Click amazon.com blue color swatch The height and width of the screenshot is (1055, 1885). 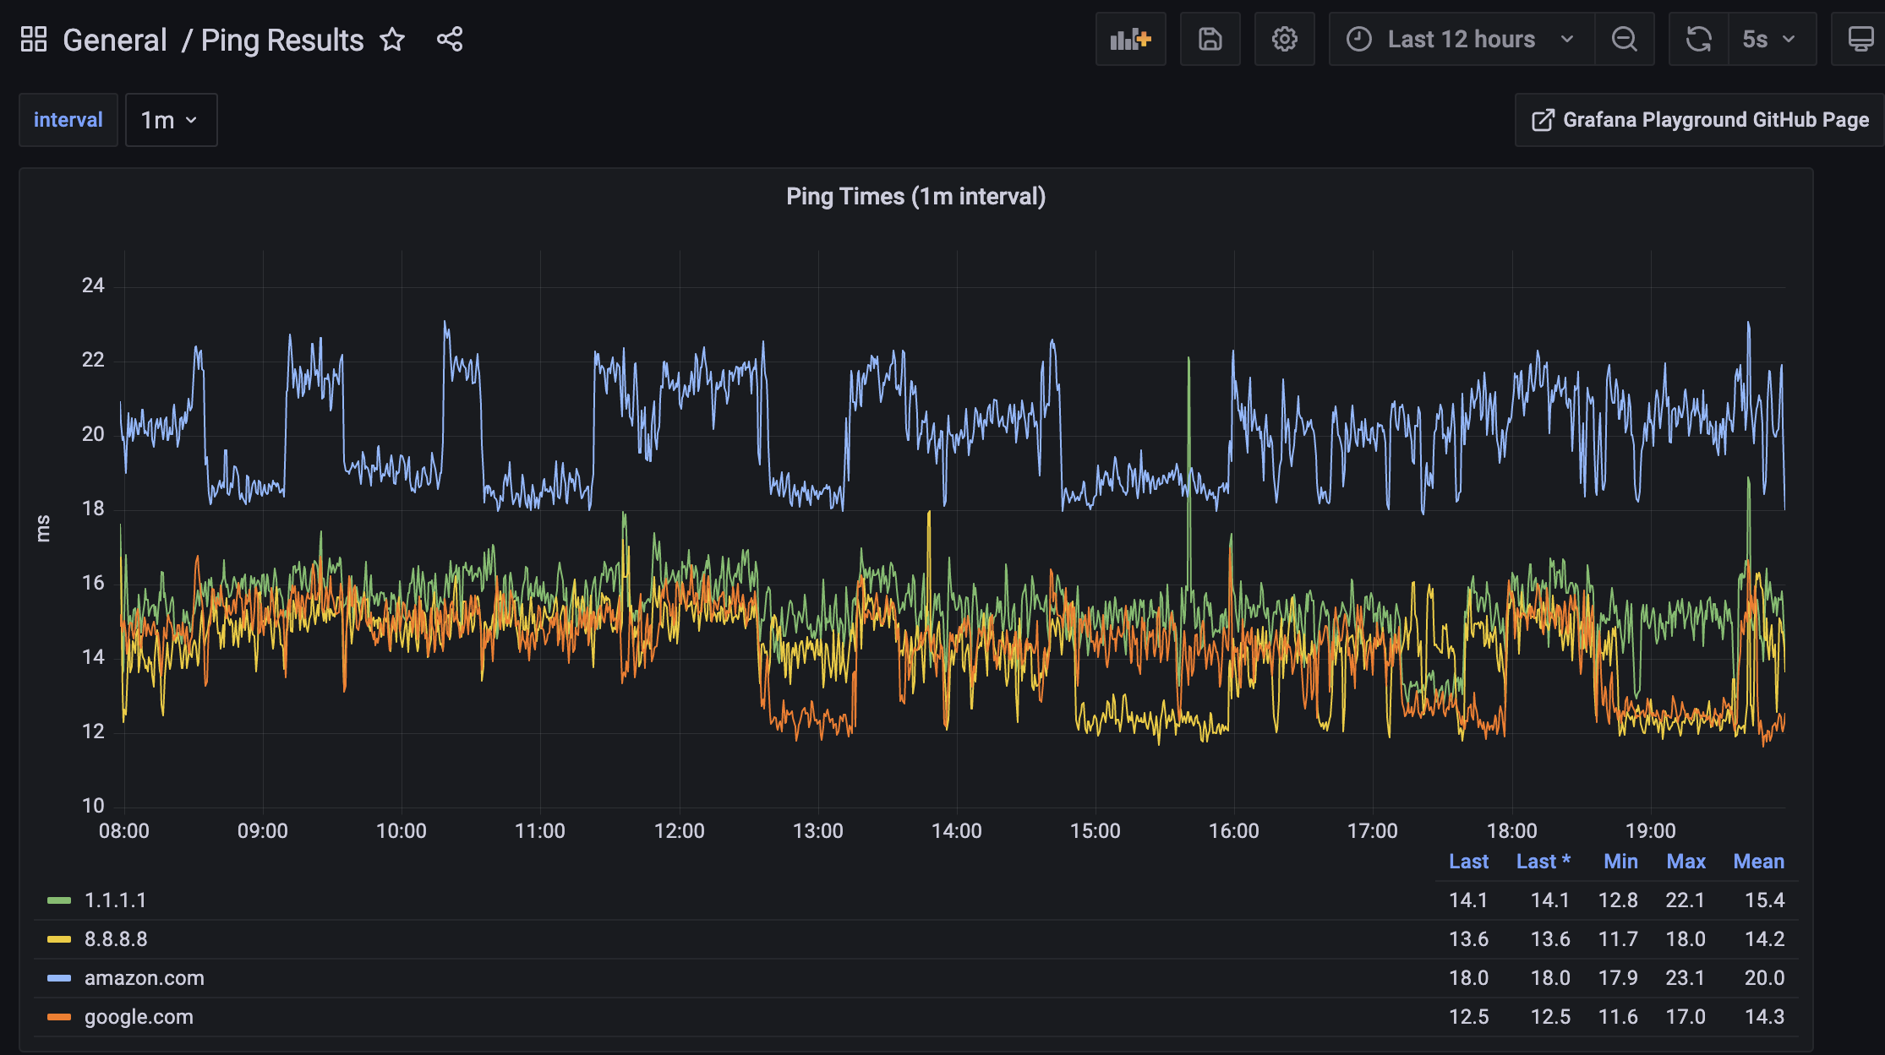pos(59,978)
